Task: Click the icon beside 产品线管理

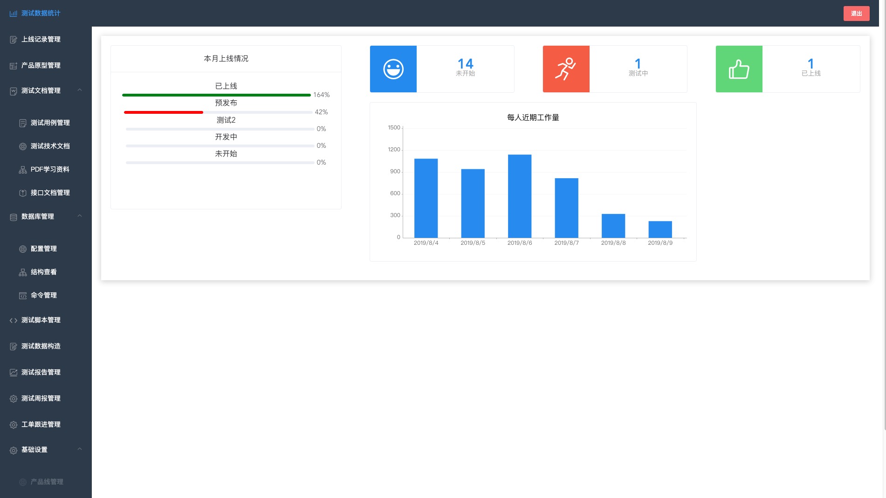Action: tap(23, 482)
